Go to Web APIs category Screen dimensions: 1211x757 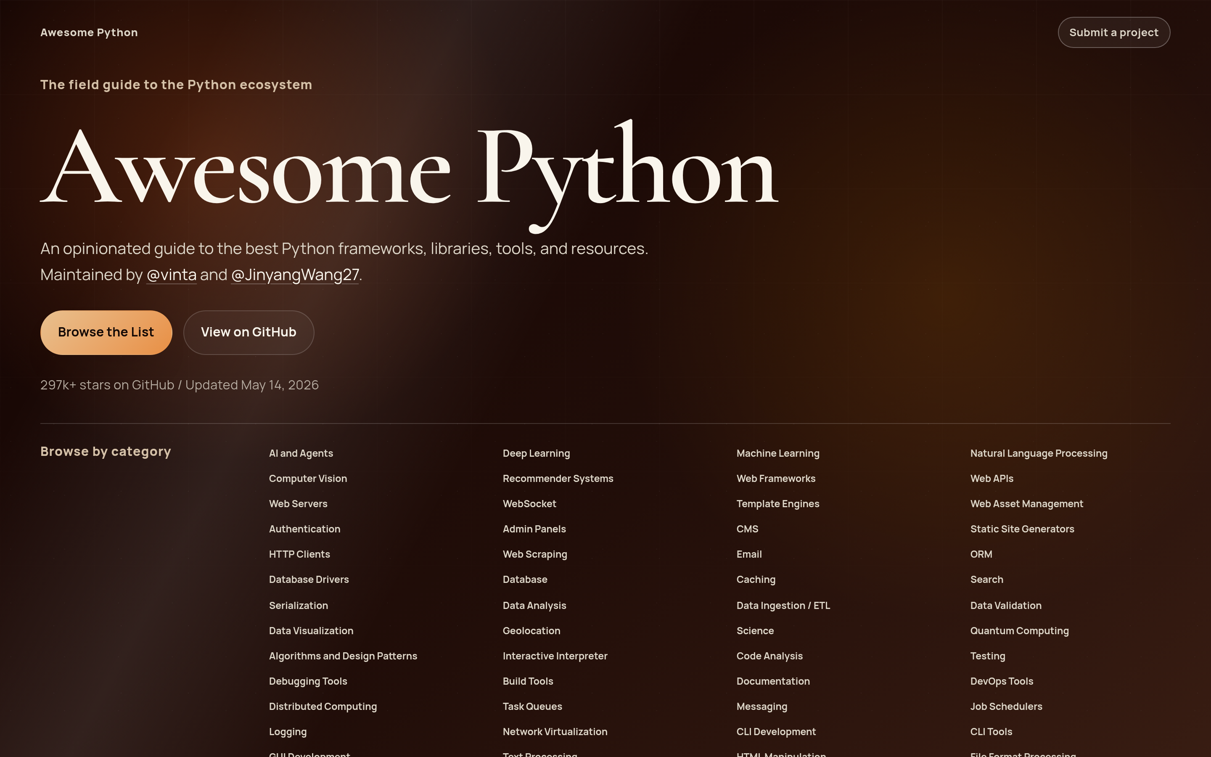(992, 479)
